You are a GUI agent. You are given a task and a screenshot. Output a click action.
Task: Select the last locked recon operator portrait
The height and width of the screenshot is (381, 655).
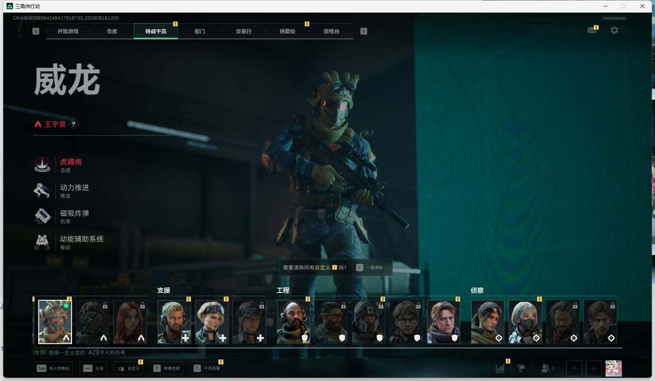coord(600,322)
